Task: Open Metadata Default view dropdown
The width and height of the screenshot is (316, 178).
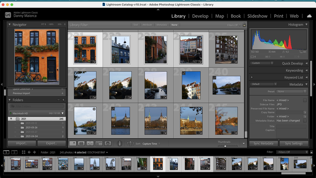Action: (264, 84)
